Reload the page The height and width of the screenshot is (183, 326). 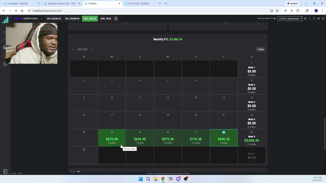click(x=16, y=11)
